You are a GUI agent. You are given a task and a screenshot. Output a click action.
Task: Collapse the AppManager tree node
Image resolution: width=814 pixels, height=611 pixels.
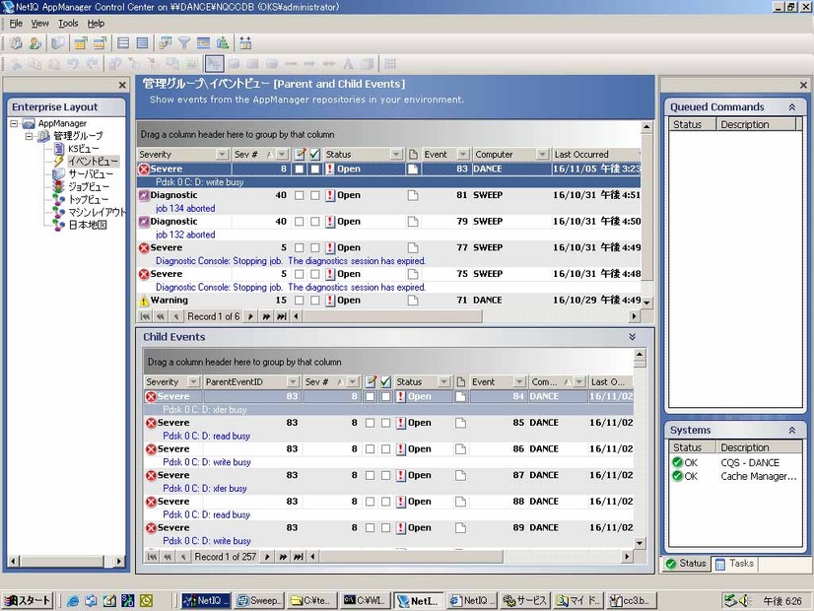click(x=15, y=123)
